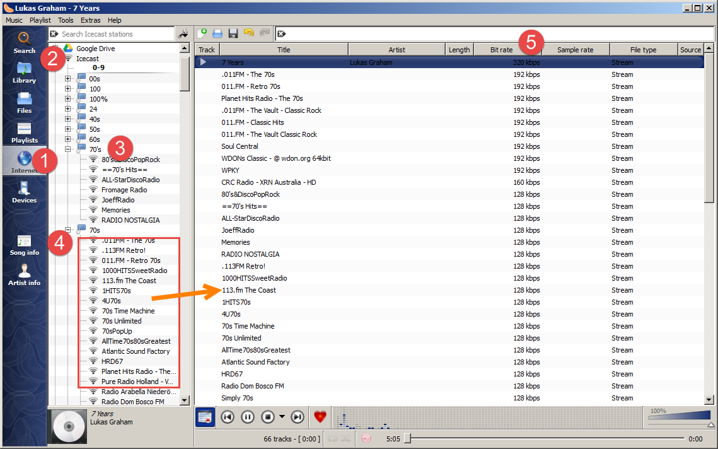This screenshot has height=449, width=718.
Task: Select Google Drive in the tree
Action: pos(96,49)
